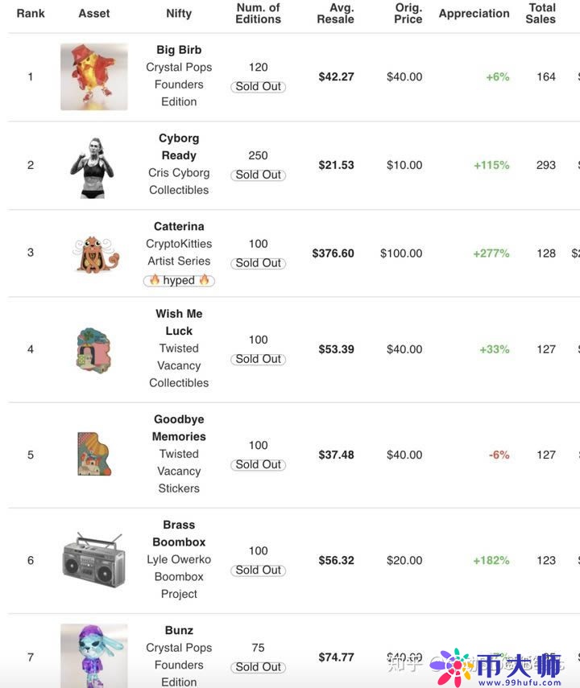Open the Brass Boombox title link
Image resolution: width=580 pixels, height=688 pixels.
coord(179,534)
